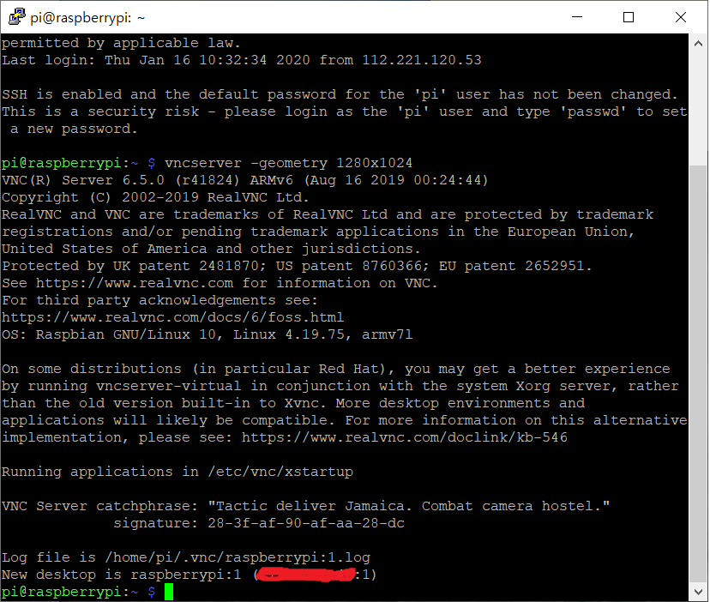Click the green cursor at the prompt
This screenshot has height=602, width=710.
169,592
